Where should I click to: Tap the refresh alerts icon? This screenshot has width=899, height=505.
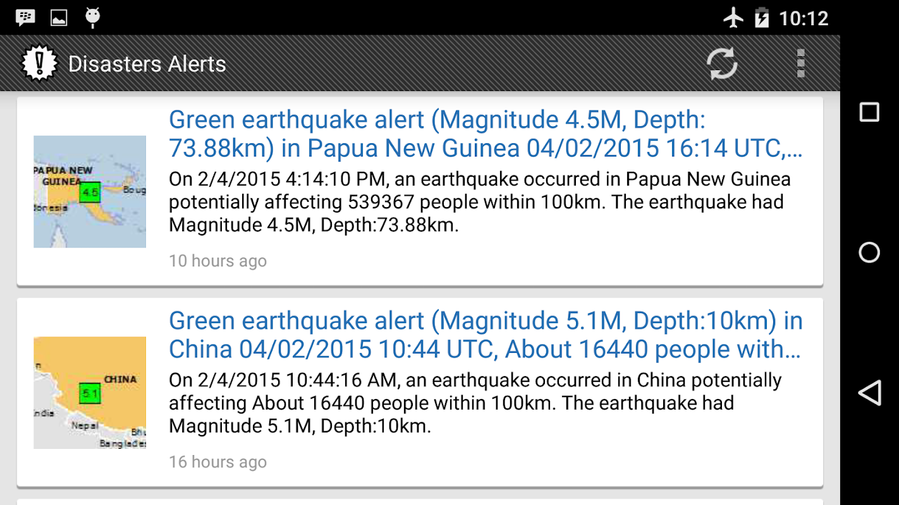[x=721, y=64]
